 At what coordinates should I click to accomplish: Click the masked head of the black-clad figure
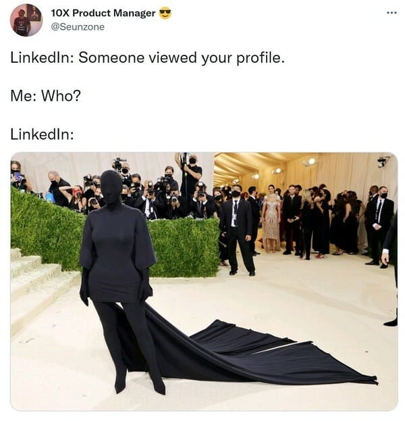click(x=111, y=187)
